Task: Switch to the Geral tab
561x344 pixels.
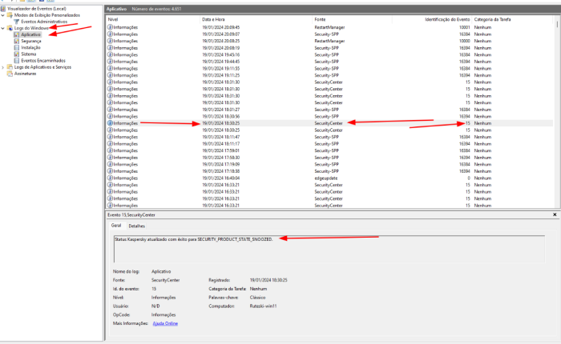Action: point(116,226)
